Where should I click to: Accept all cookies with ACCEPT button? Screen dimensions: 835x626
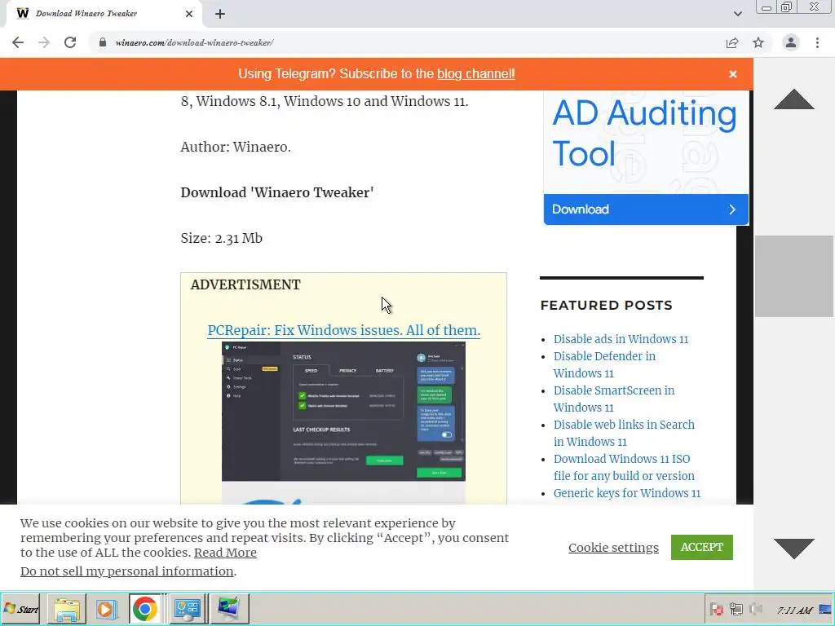[701, 547]
